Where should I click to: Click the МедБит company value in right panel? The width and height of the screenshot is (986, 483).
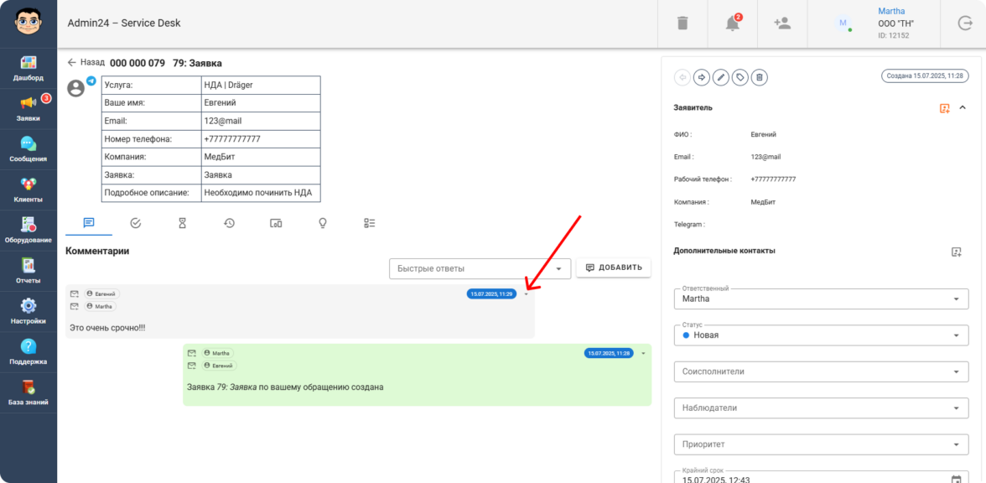pyautogui.click(x=764, y=203)
